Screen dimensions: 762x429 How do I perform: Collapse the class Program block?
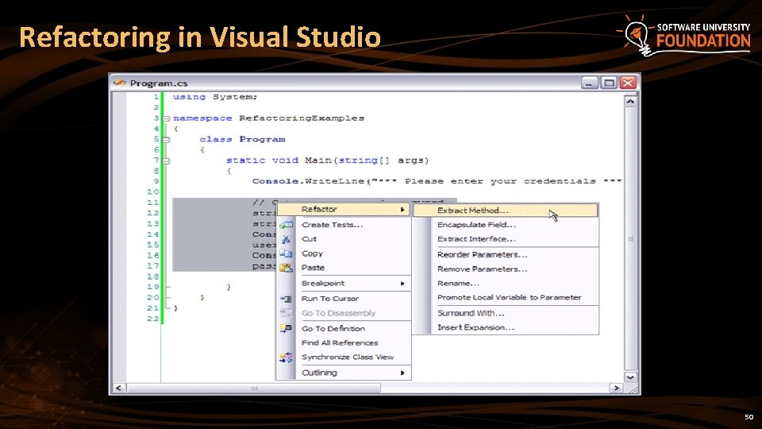166,140
